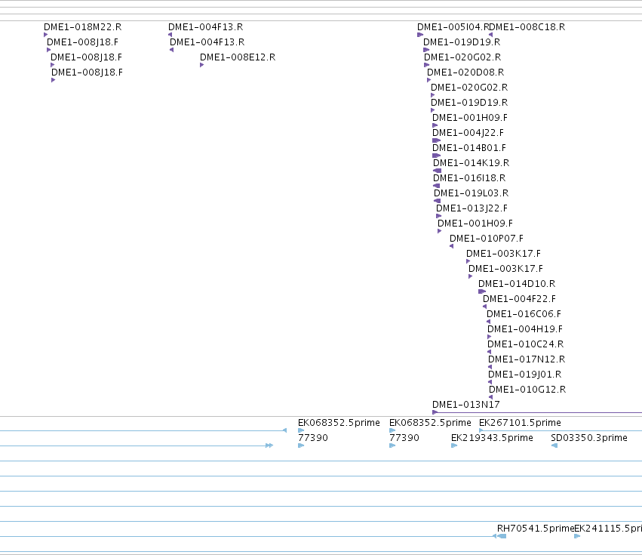Click the DME1-004J22.F feature label

[468, 133]
